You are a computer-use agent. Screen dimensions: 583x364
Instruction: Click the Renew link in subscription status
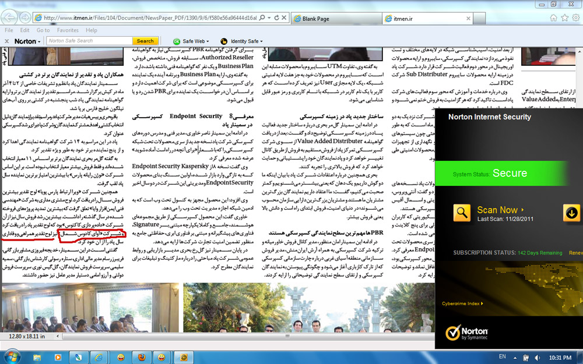[575, 253]
